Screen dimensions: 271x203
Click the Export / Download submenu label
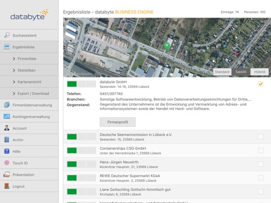pos(33,93)
